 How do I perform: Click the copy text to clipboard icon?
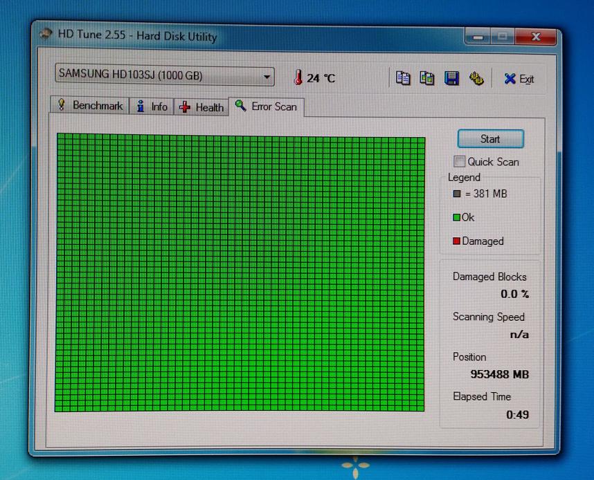pyautogui.click(x=403, y=78)
